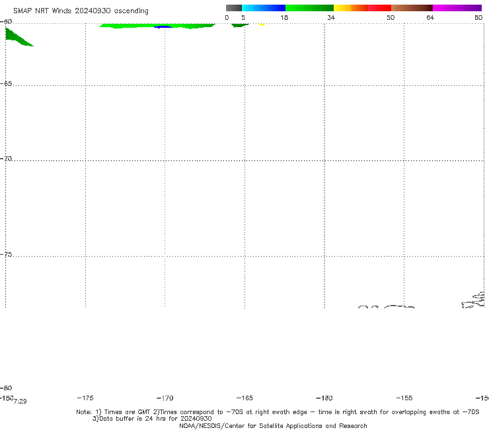Screen dimensions: 489x430
Task: Click the '80' label at the end of the color bar
Action: coord(478,18)
